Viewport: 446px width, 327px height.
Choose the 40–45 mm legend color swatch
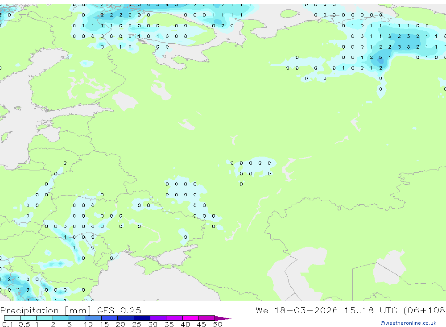(190, 318)
